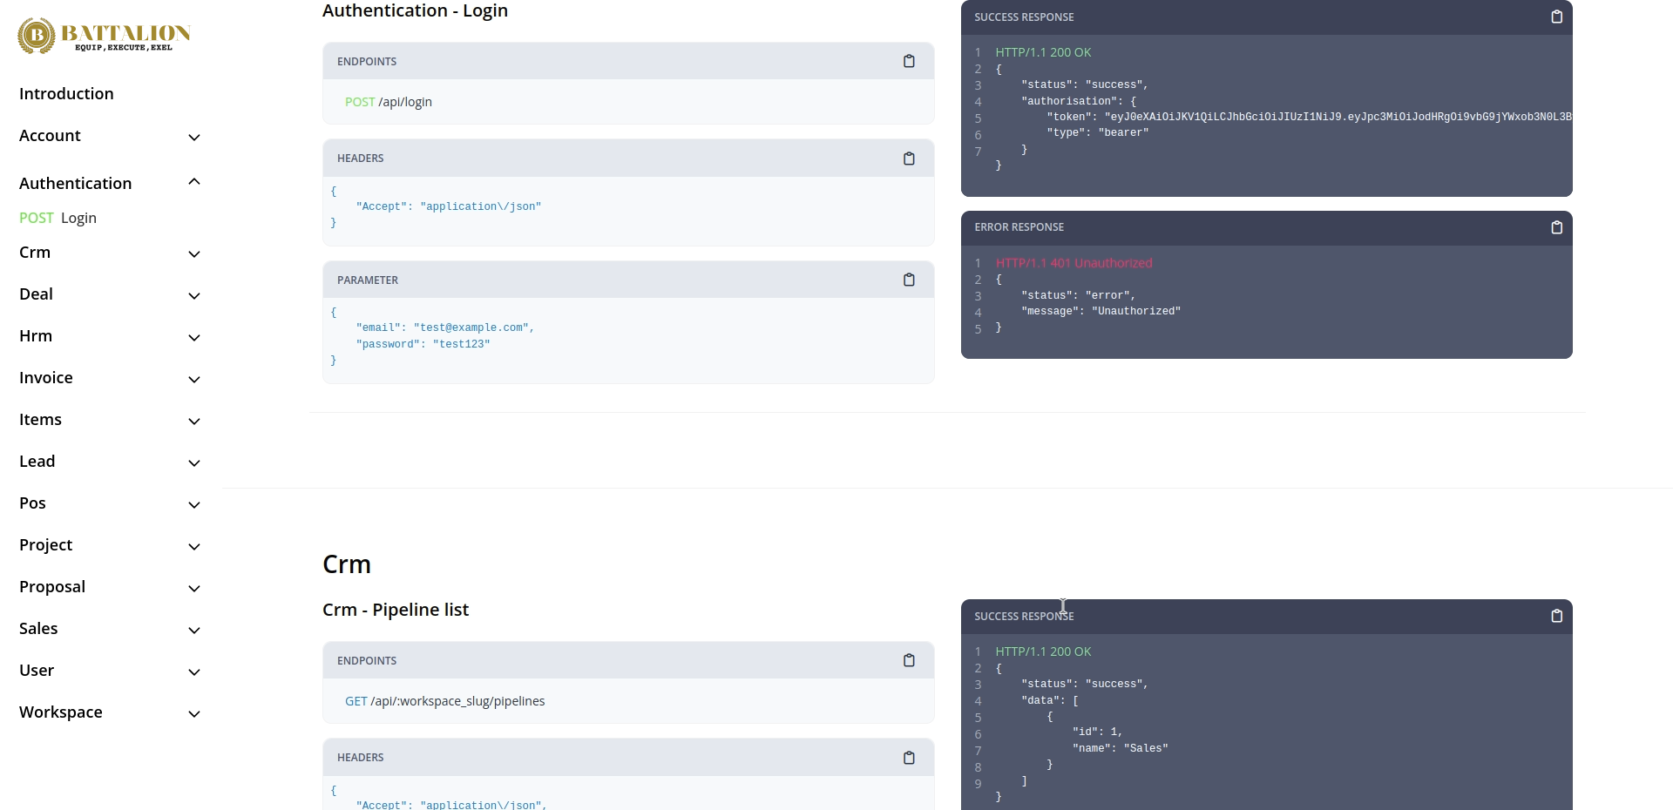Click the POST /api/login endpoint text

(x=389, y=102)
